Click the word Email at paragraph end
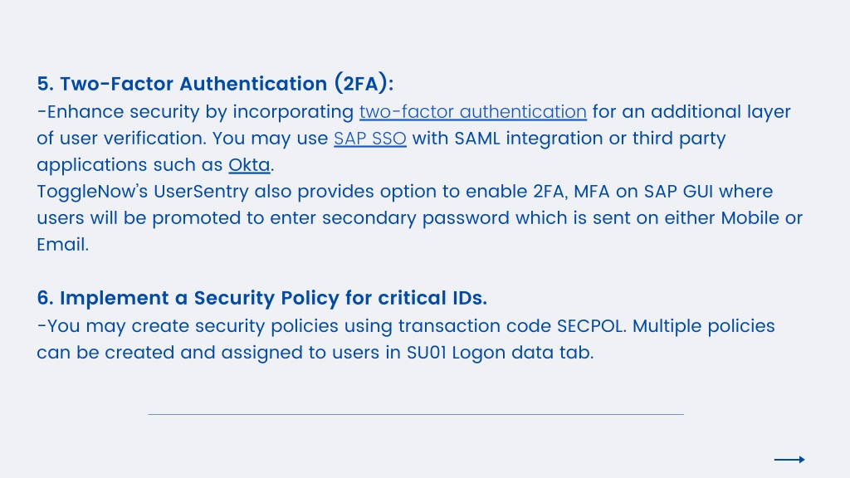 [x=62, y=245]
